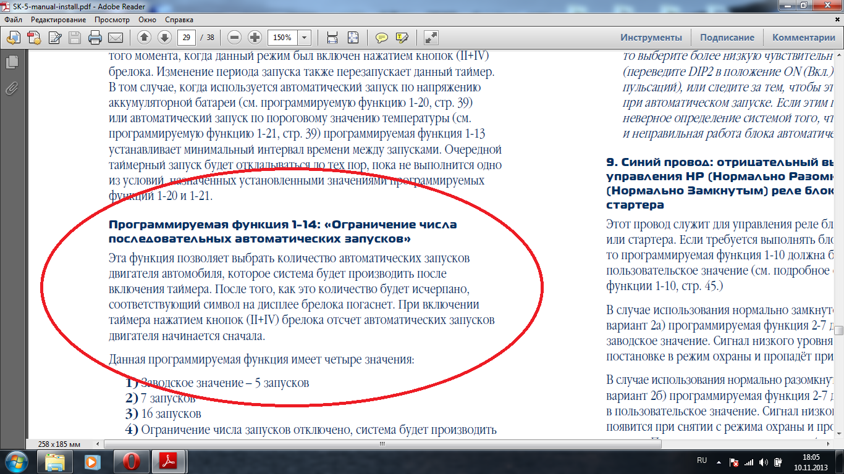Open the Комментарии pane
Viewport: 844px width, 474px height.
pos(803,38)
